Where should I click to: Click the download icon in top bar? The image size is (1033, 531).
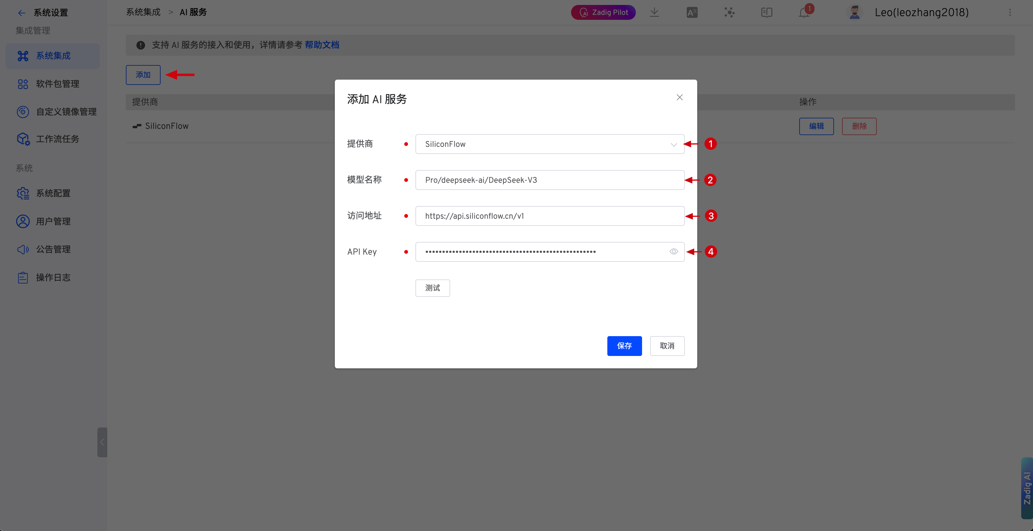pyautogui.click(x=654, y=12)
